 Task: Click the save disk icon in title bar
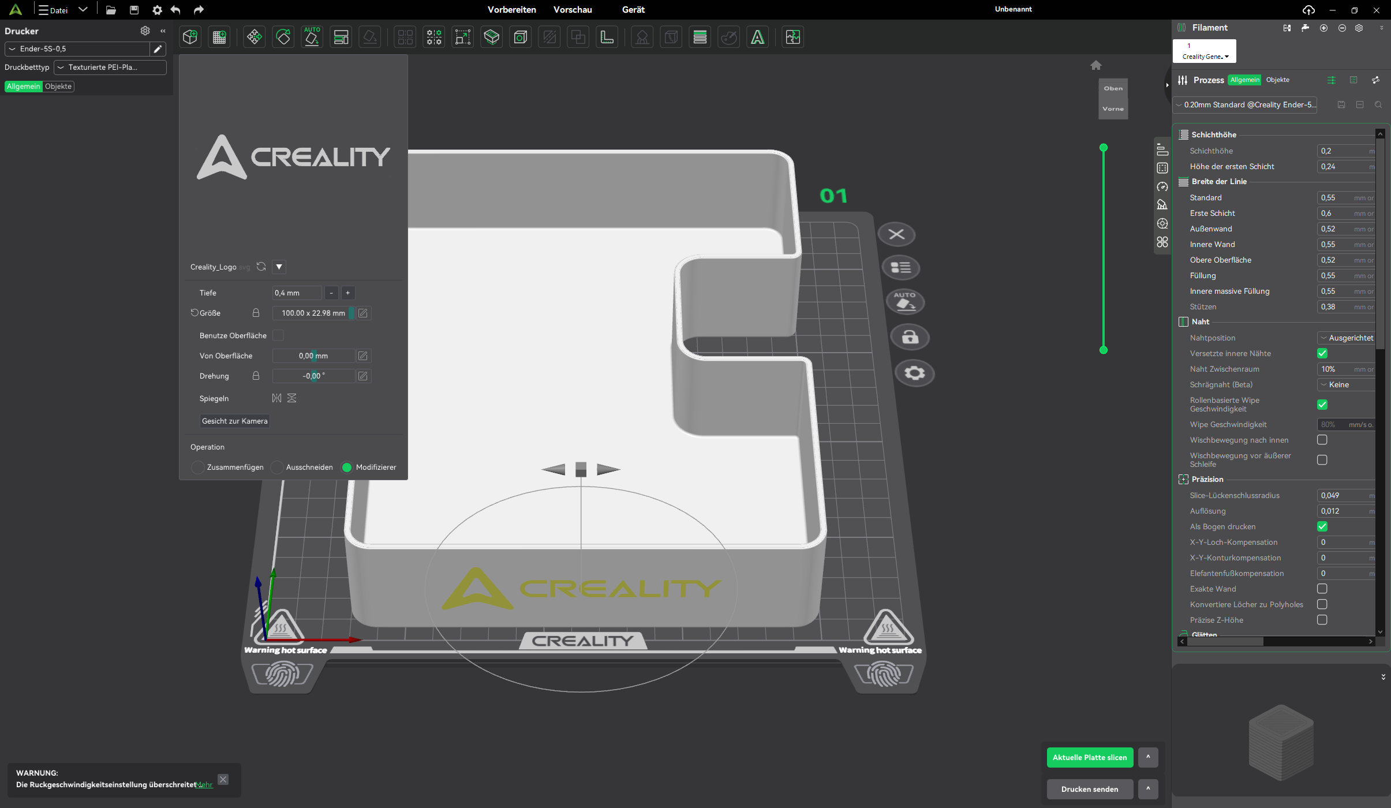(x=134, y=10)
